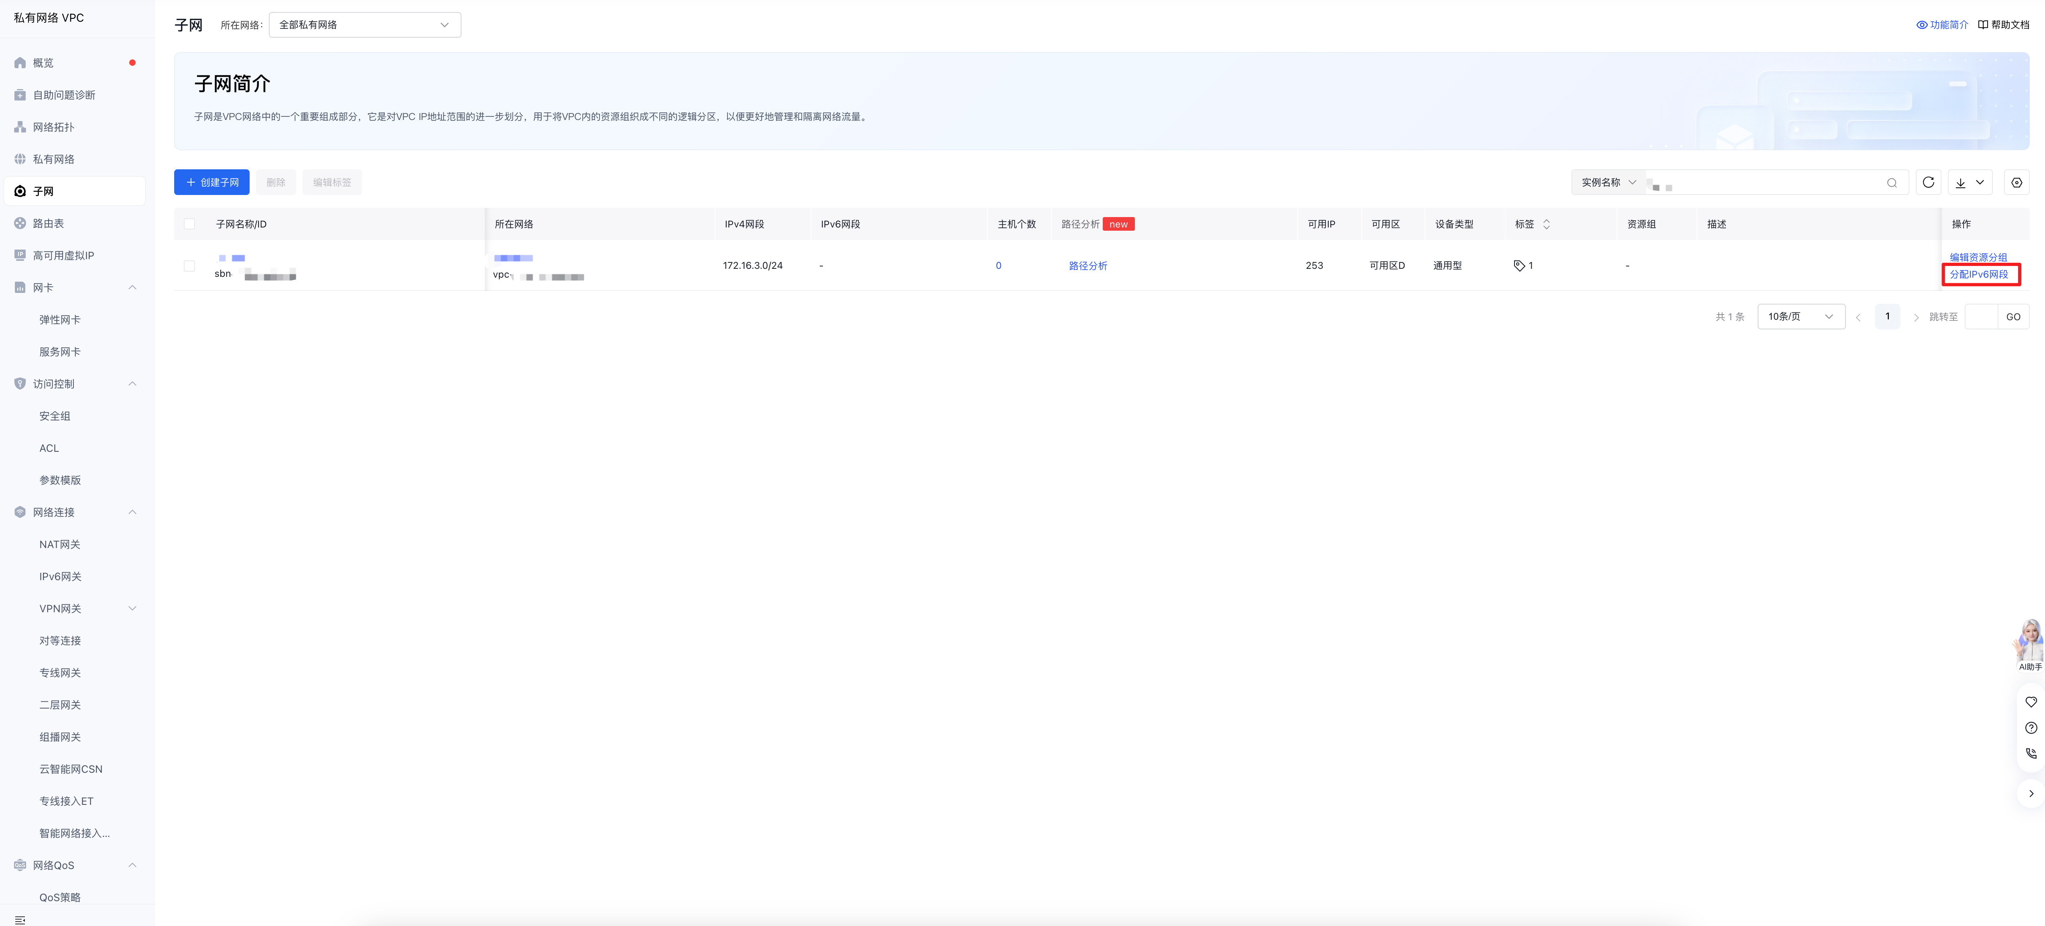Click the host count 0 link
2045x926 pixels.
[999, 266]
